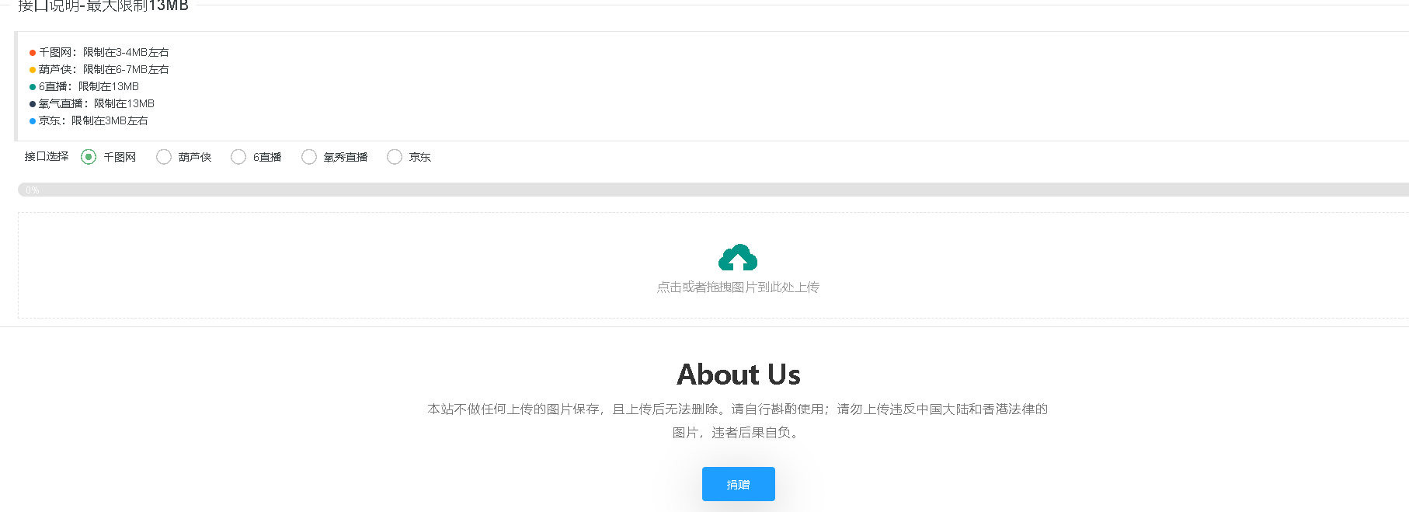1409x512 pixels.
Task: Click the 氢气直播：限制在13MB note
Action: pos(96,103)
